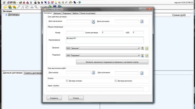Click the copy documents icon in toolbar
The height and width of the screenshot is (109, 195).
tap(27, 7)
